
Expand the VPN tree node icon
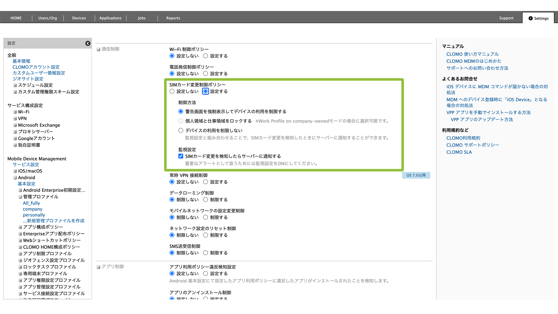pyautogui.click(x=15, y=119)
